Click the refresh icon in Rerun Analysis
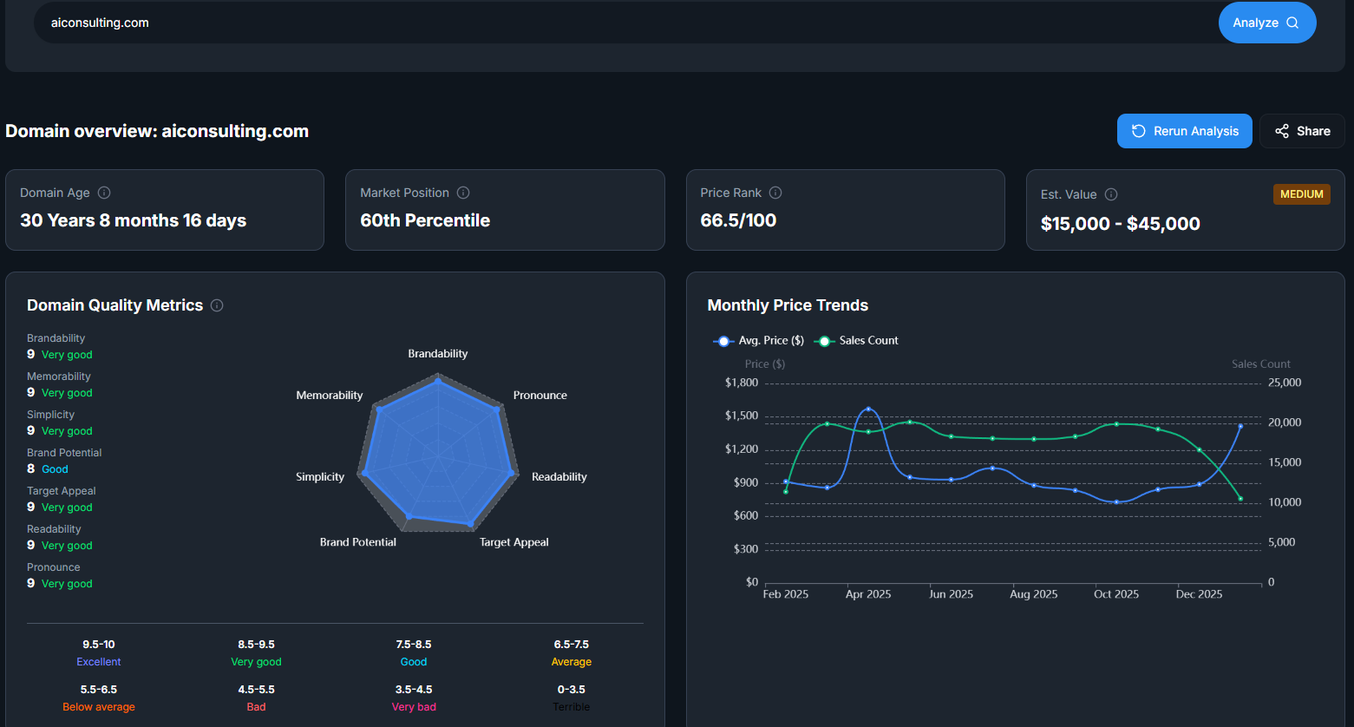Viewport: 1354px width, 727px height. coord(1139,131)
